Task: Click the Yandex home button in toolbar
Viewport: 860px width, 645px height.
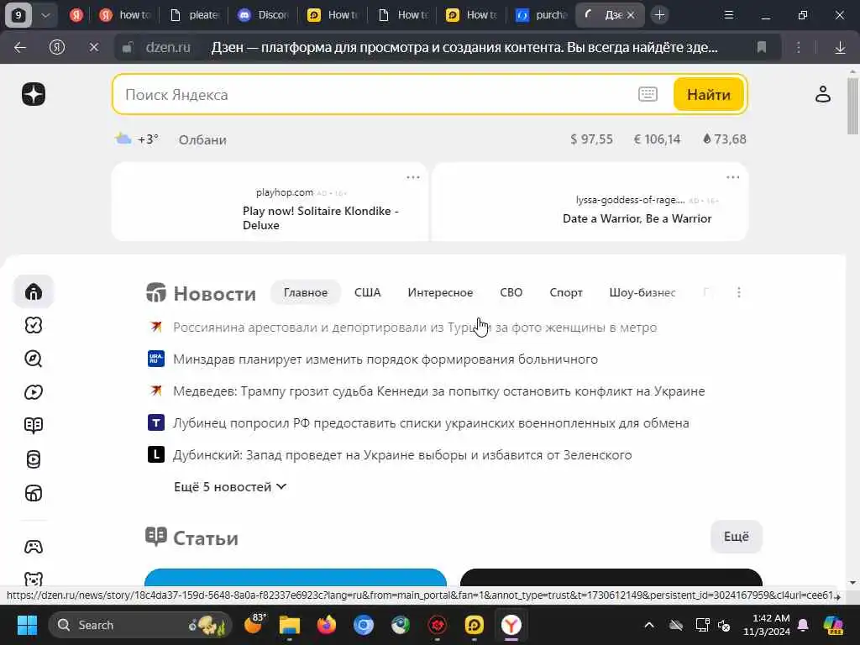Action: [57, 48]
